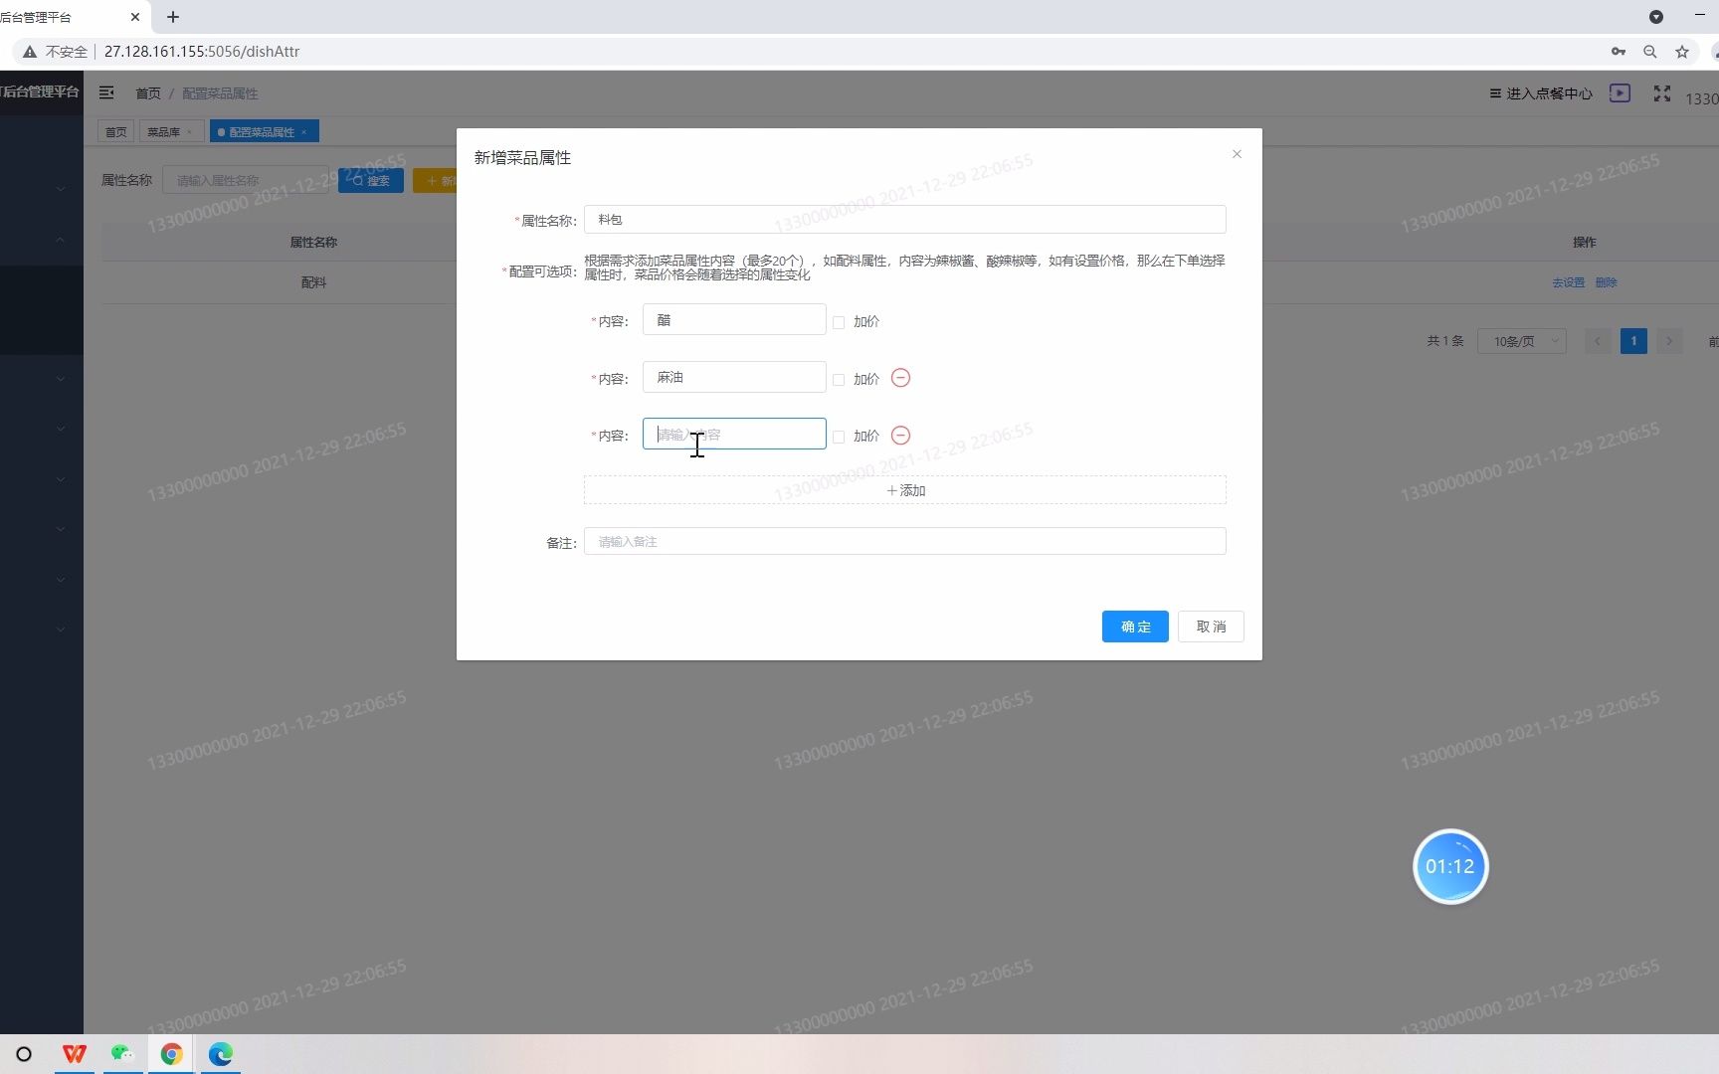1719x1074 pixels.
Task: Select page 1 in pagination
Action: (1633, 341)
